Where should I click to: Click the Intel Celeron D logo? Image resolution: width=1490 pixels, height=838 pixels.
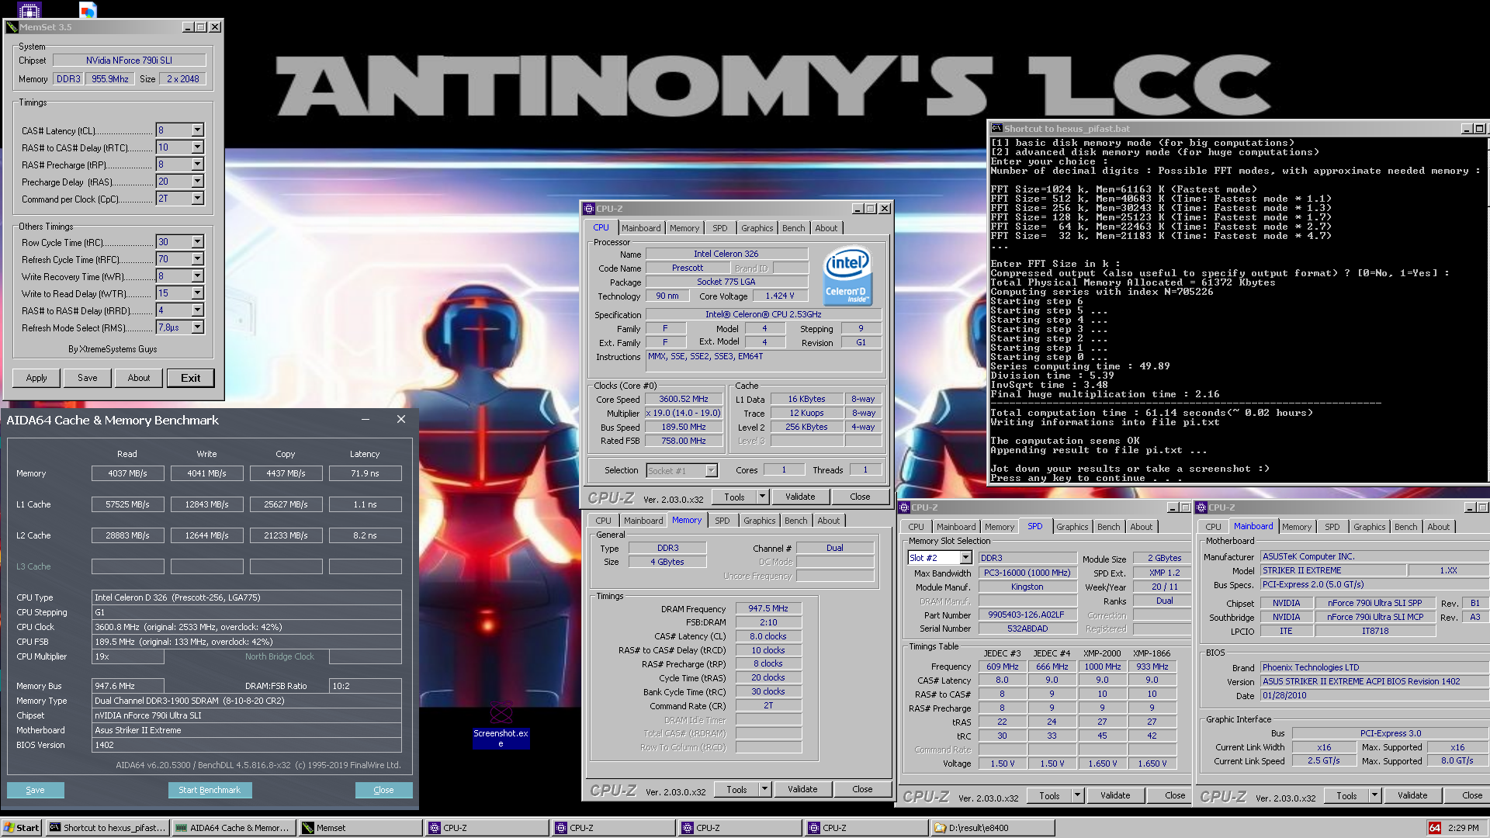[847, 275]
